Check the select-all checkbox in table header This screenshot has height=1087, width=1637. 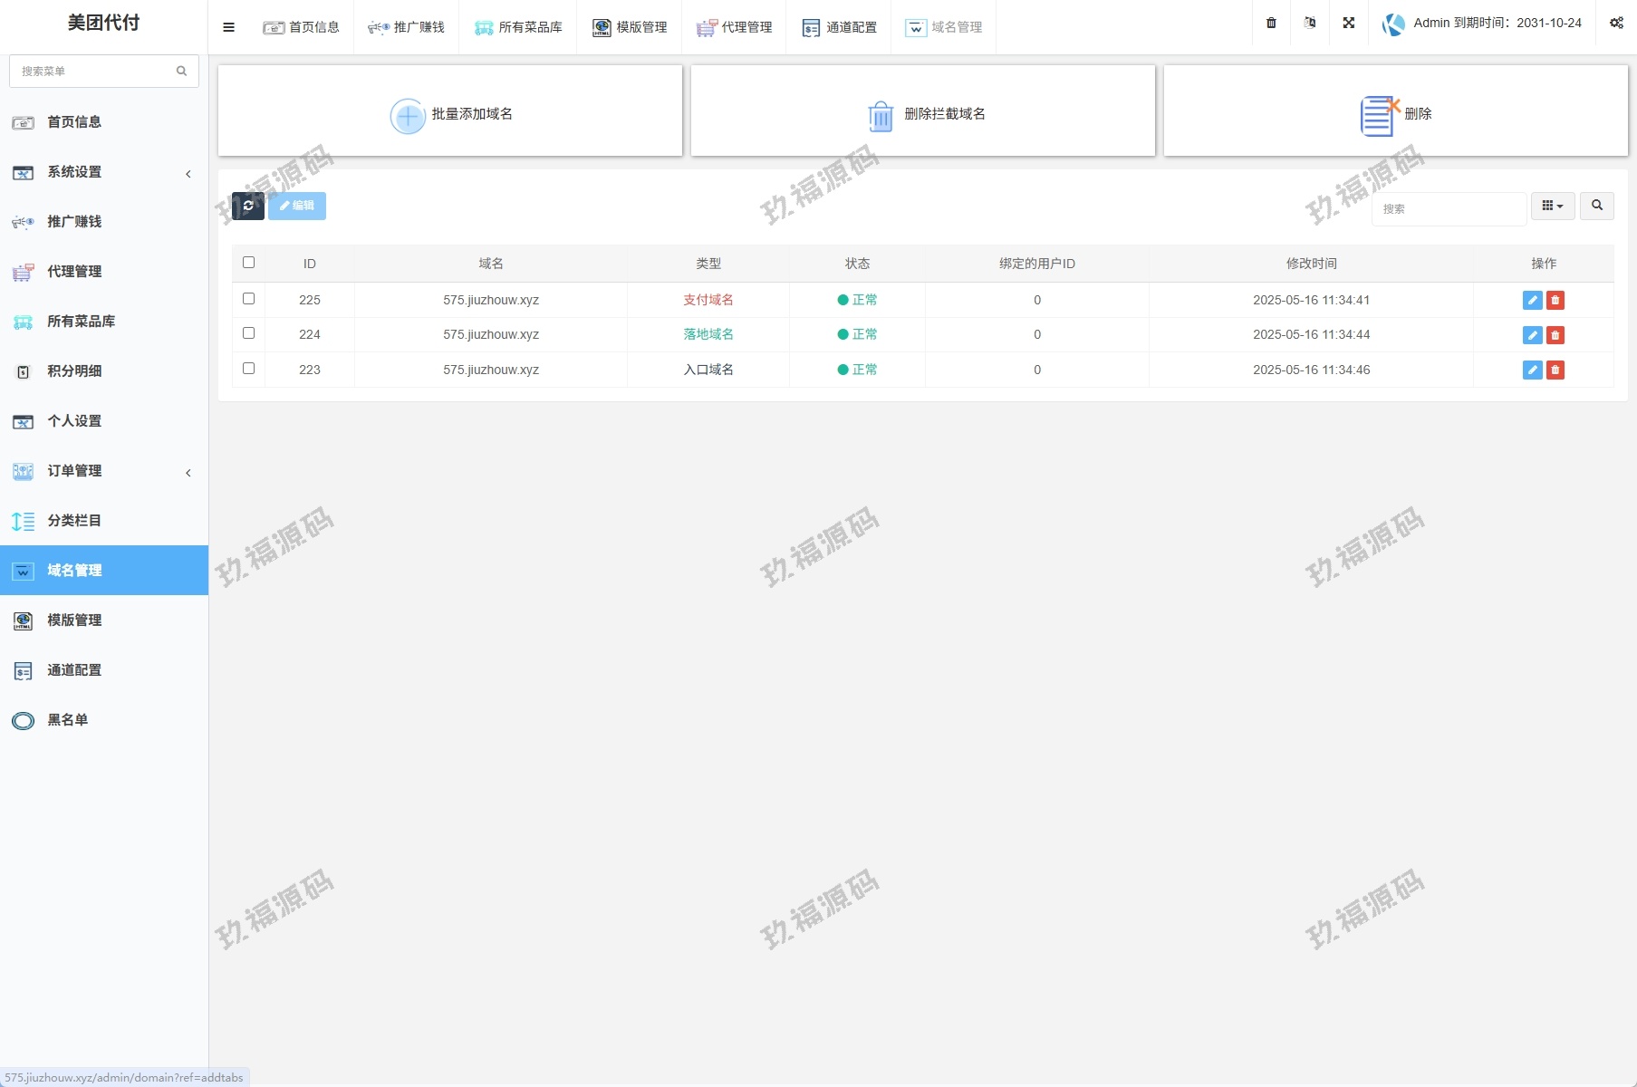pos(248,263)
